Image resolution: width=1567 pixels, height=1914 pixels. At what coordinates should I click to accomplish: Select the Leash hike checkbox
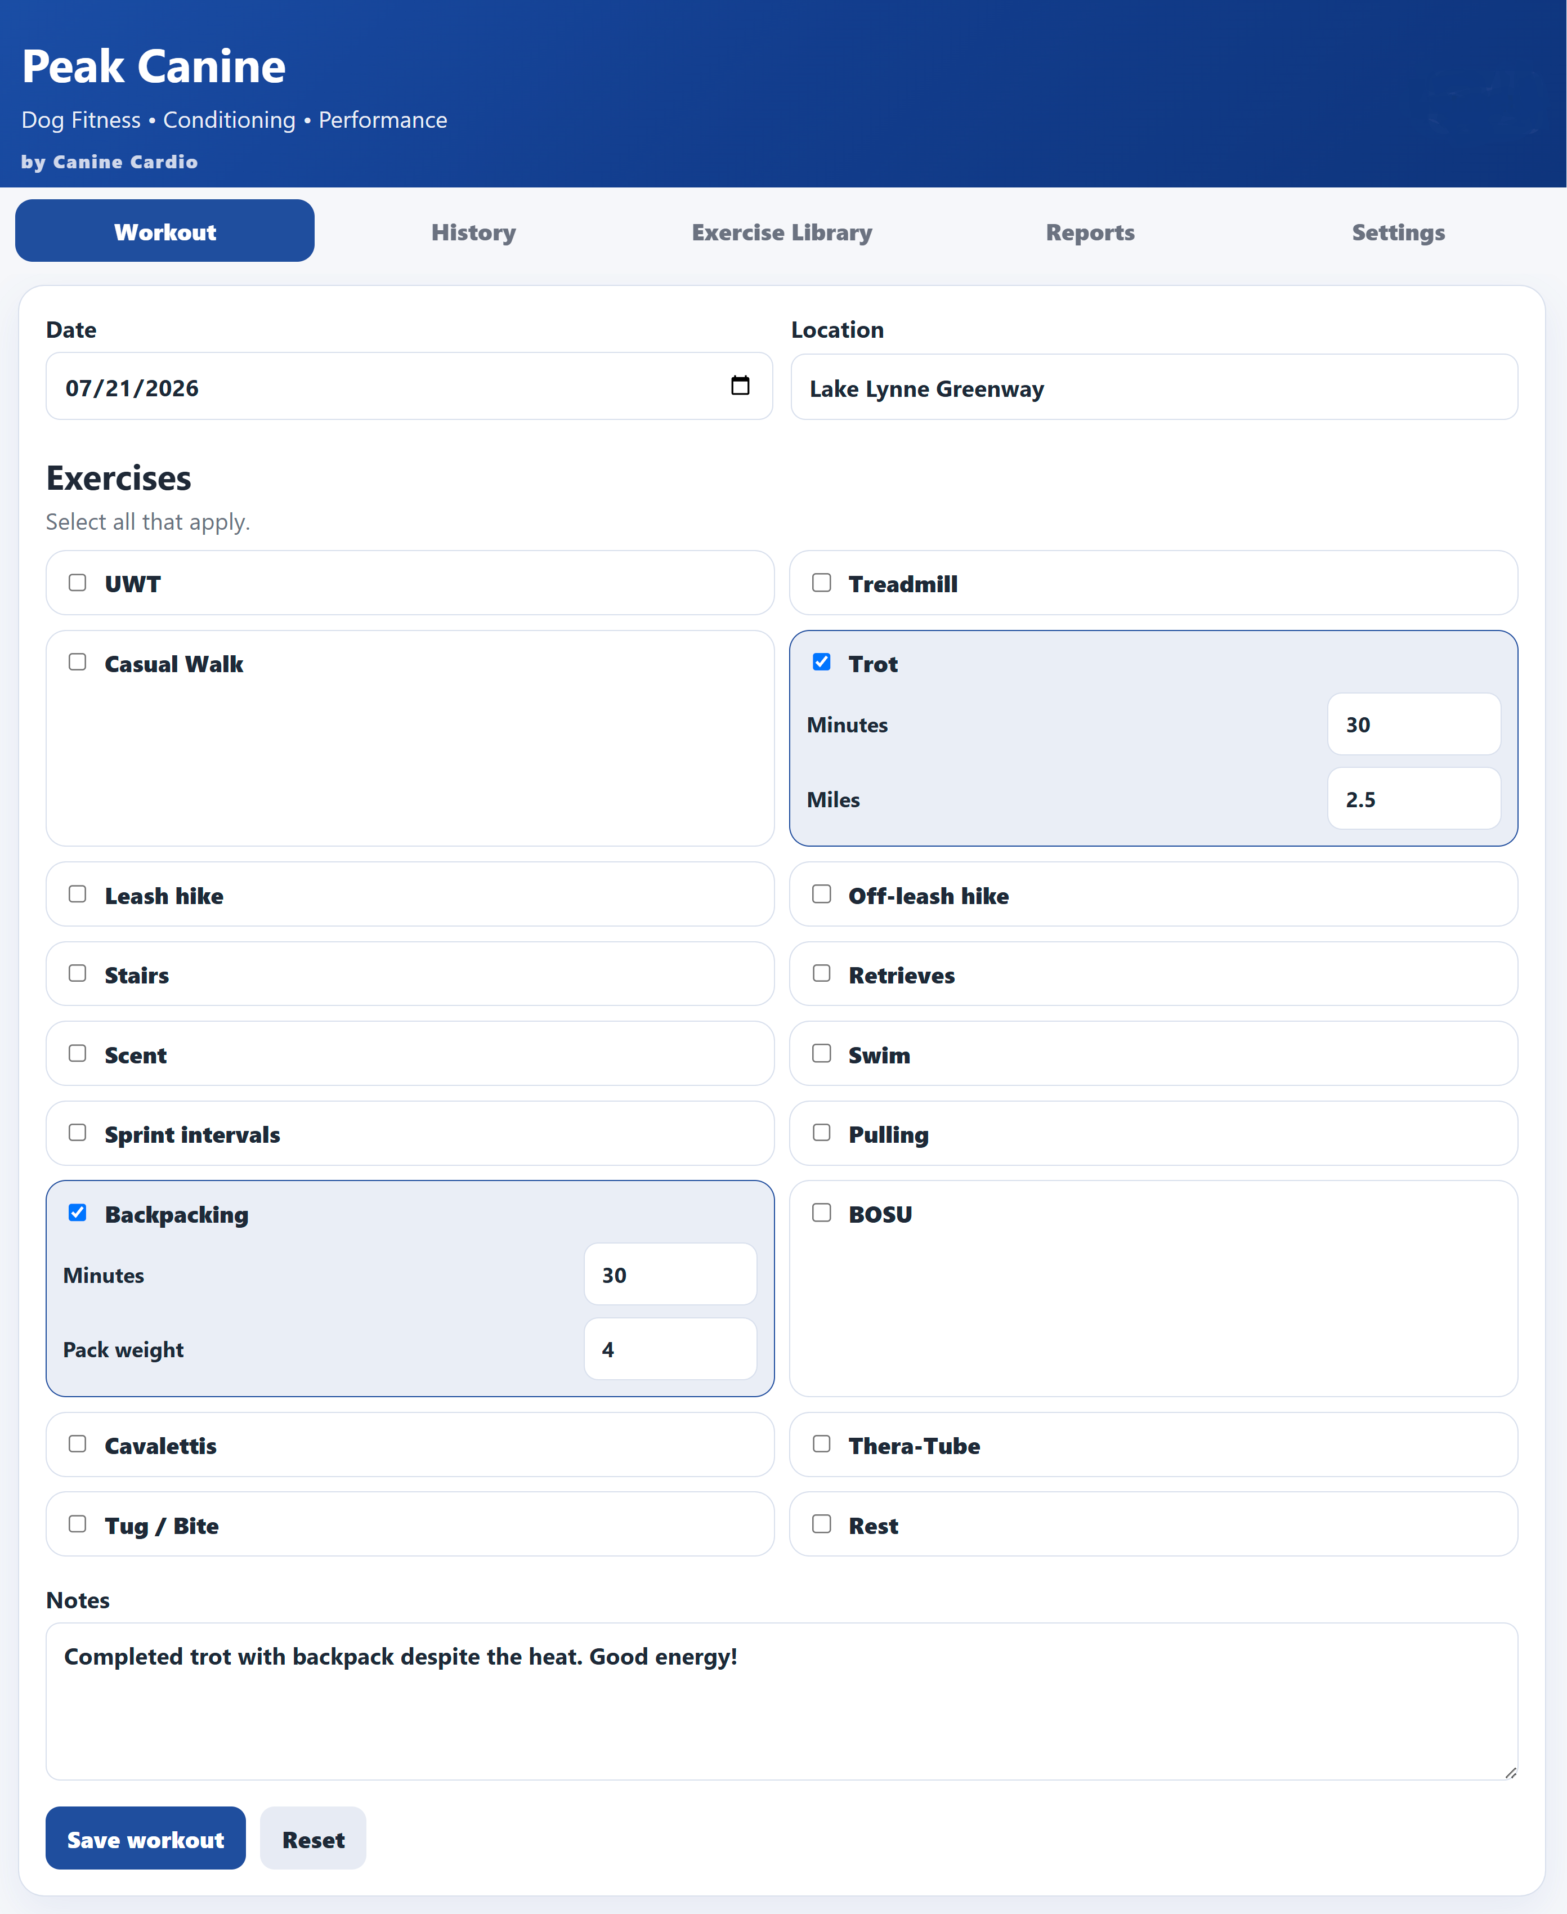(78, 894)
